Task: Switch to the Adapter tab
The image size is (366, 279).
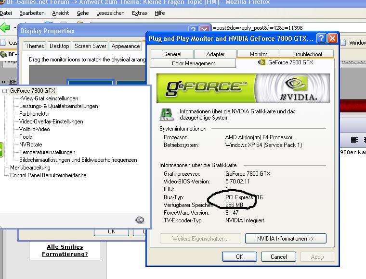Action: (x=215, y=54)
